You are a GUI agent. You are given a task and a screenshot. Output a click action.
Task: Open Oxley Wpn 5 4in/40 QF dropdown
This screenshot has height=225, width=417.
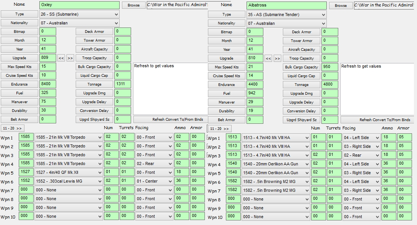pos(69,172)
